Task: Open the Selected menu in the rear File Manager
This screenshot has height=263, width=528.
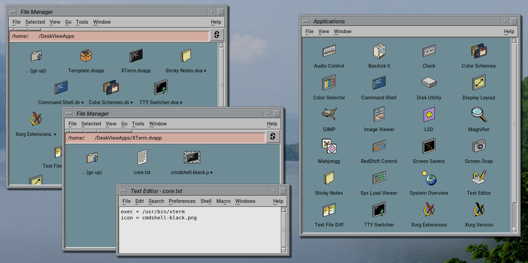Action: (x=35, y=22)
